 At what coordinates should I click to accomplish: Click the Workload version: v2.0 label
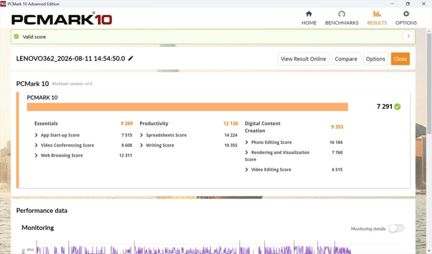tap(72, 84)
